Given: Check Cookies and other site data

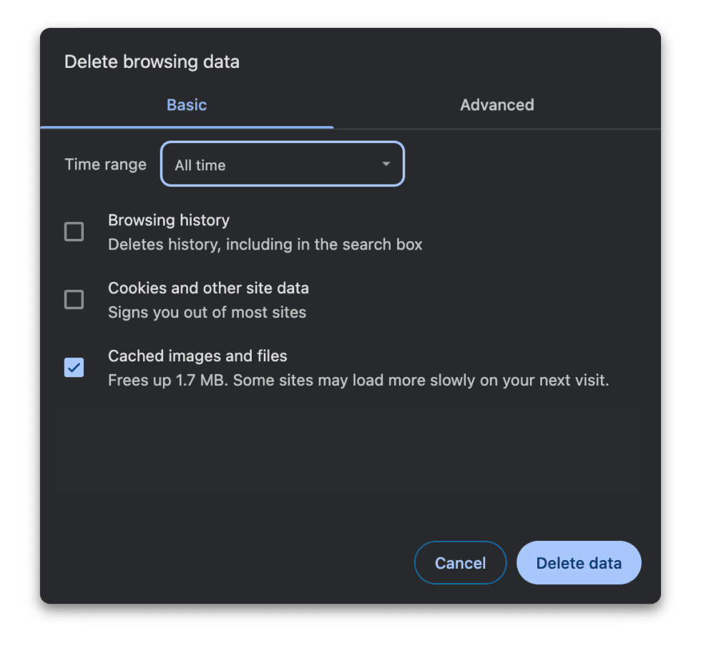Looking at the screenshot, I should click(x=74, y=299).
